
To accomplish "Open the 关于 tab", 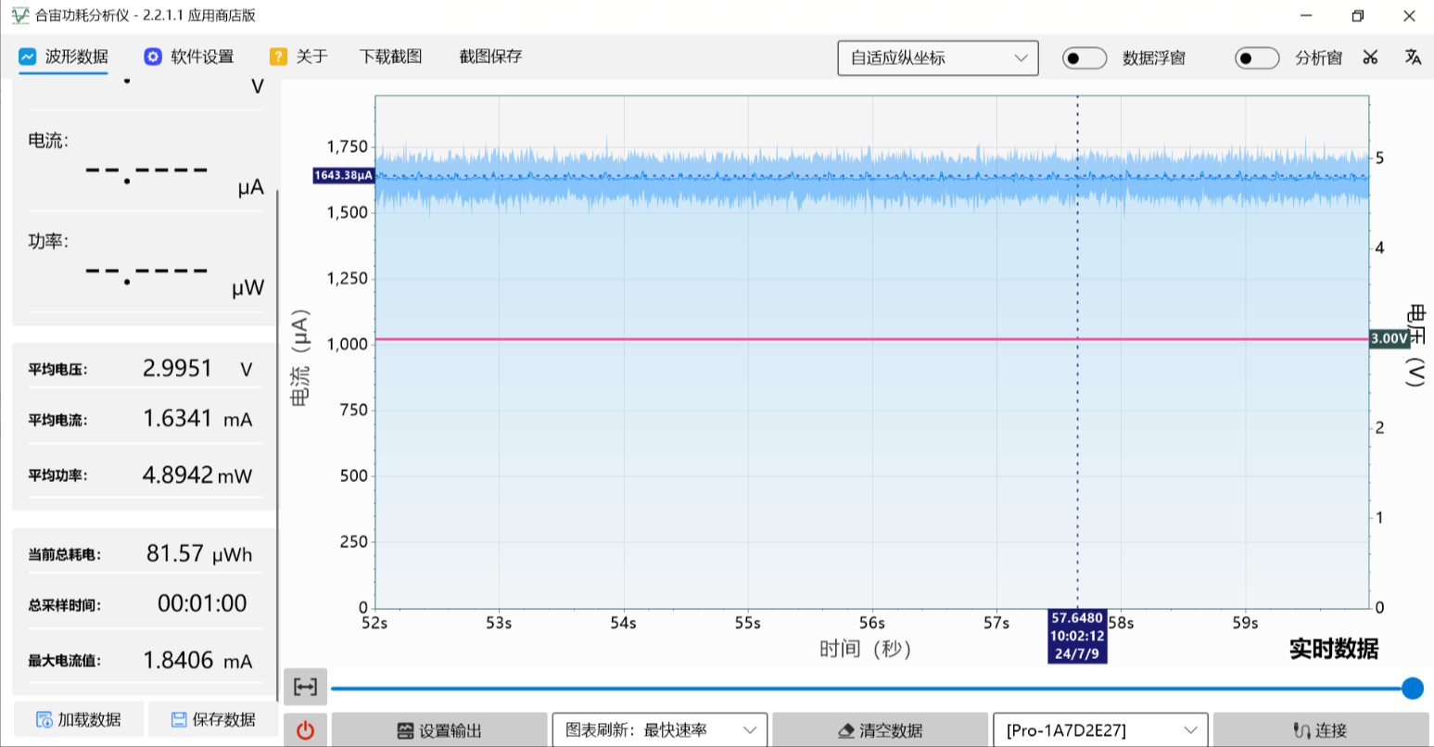I will coord(298,57).
